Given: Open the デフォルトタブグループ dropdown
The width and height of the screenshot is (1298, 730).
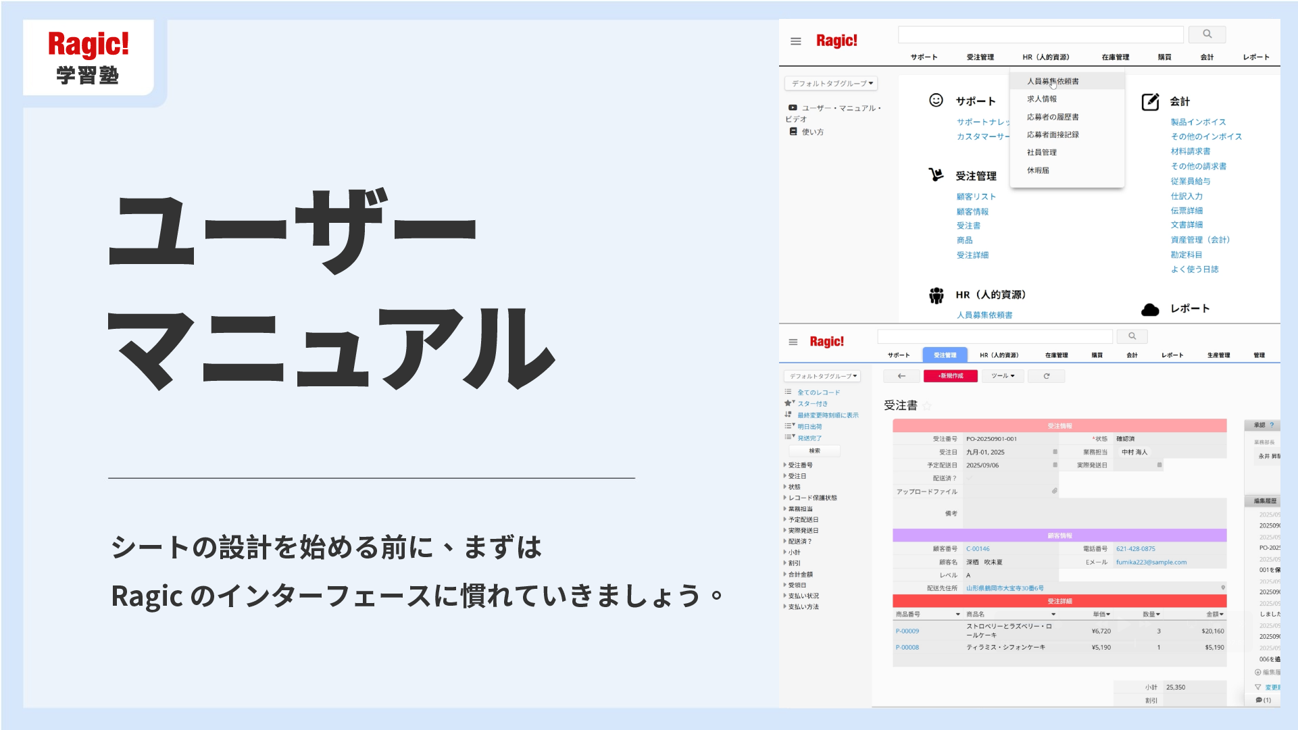Looking at the screenshot, I should [824, 376].
